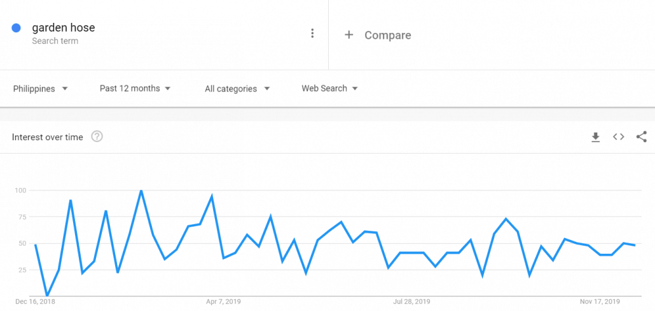
Task: Click the chart line's highest peak at 100
Action: [x=141, y=190]
